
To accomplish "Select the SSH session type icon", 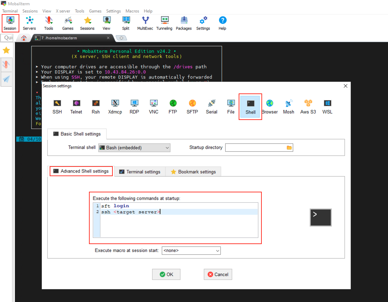I will [57, 106].
